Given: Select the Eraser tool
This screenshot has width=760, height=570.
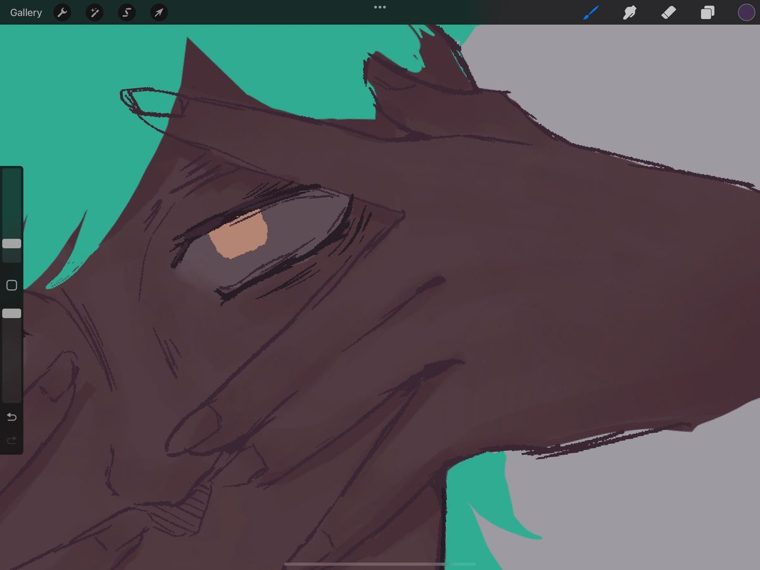Looking at the screenshot, I should [669, 12].
